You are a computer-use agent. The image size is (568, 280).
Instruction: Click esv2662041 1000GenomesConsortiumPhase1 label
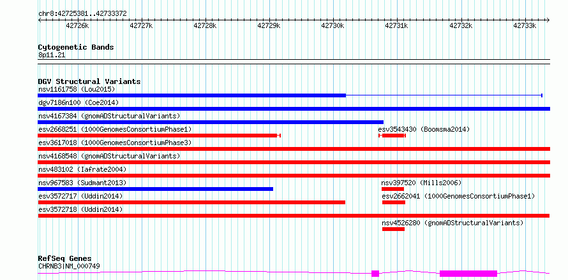tap(459, 196)
